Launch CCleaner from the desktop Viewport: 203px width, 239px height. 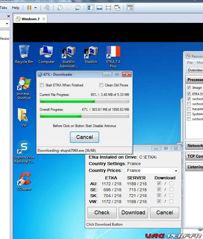tap(24, 179)
